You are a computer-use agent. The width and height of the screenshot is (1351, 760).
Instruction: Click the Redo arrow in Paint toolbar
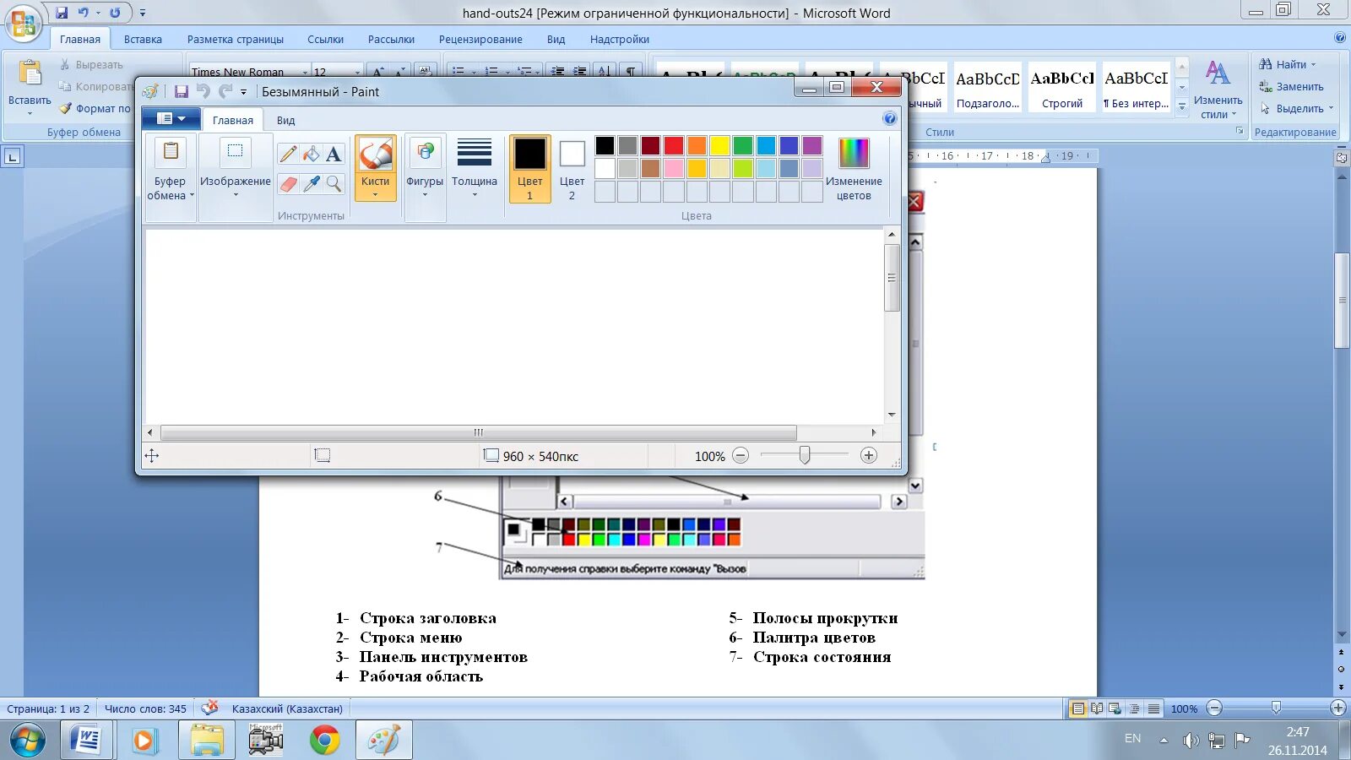click(225, 91)
